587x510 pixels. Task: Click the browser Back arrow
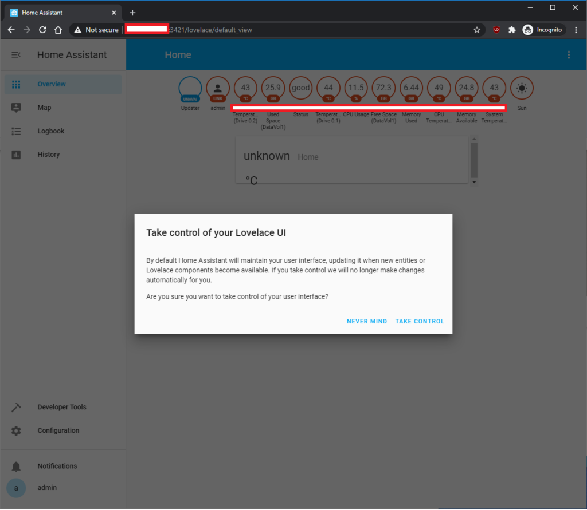point(11,30)
